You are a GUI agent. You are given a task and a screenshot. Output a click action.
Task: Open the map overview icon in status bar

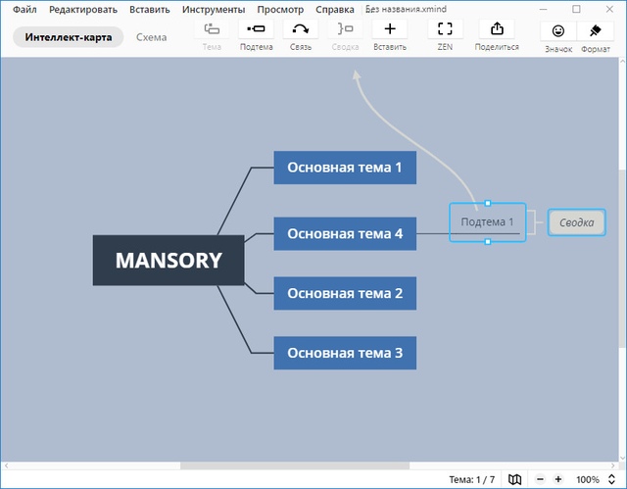(515, 479)
